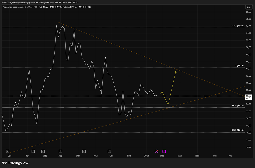Click the 62,00 price axis label
The height and width of the screenshot is (168, 255).
tap(248, 76)
